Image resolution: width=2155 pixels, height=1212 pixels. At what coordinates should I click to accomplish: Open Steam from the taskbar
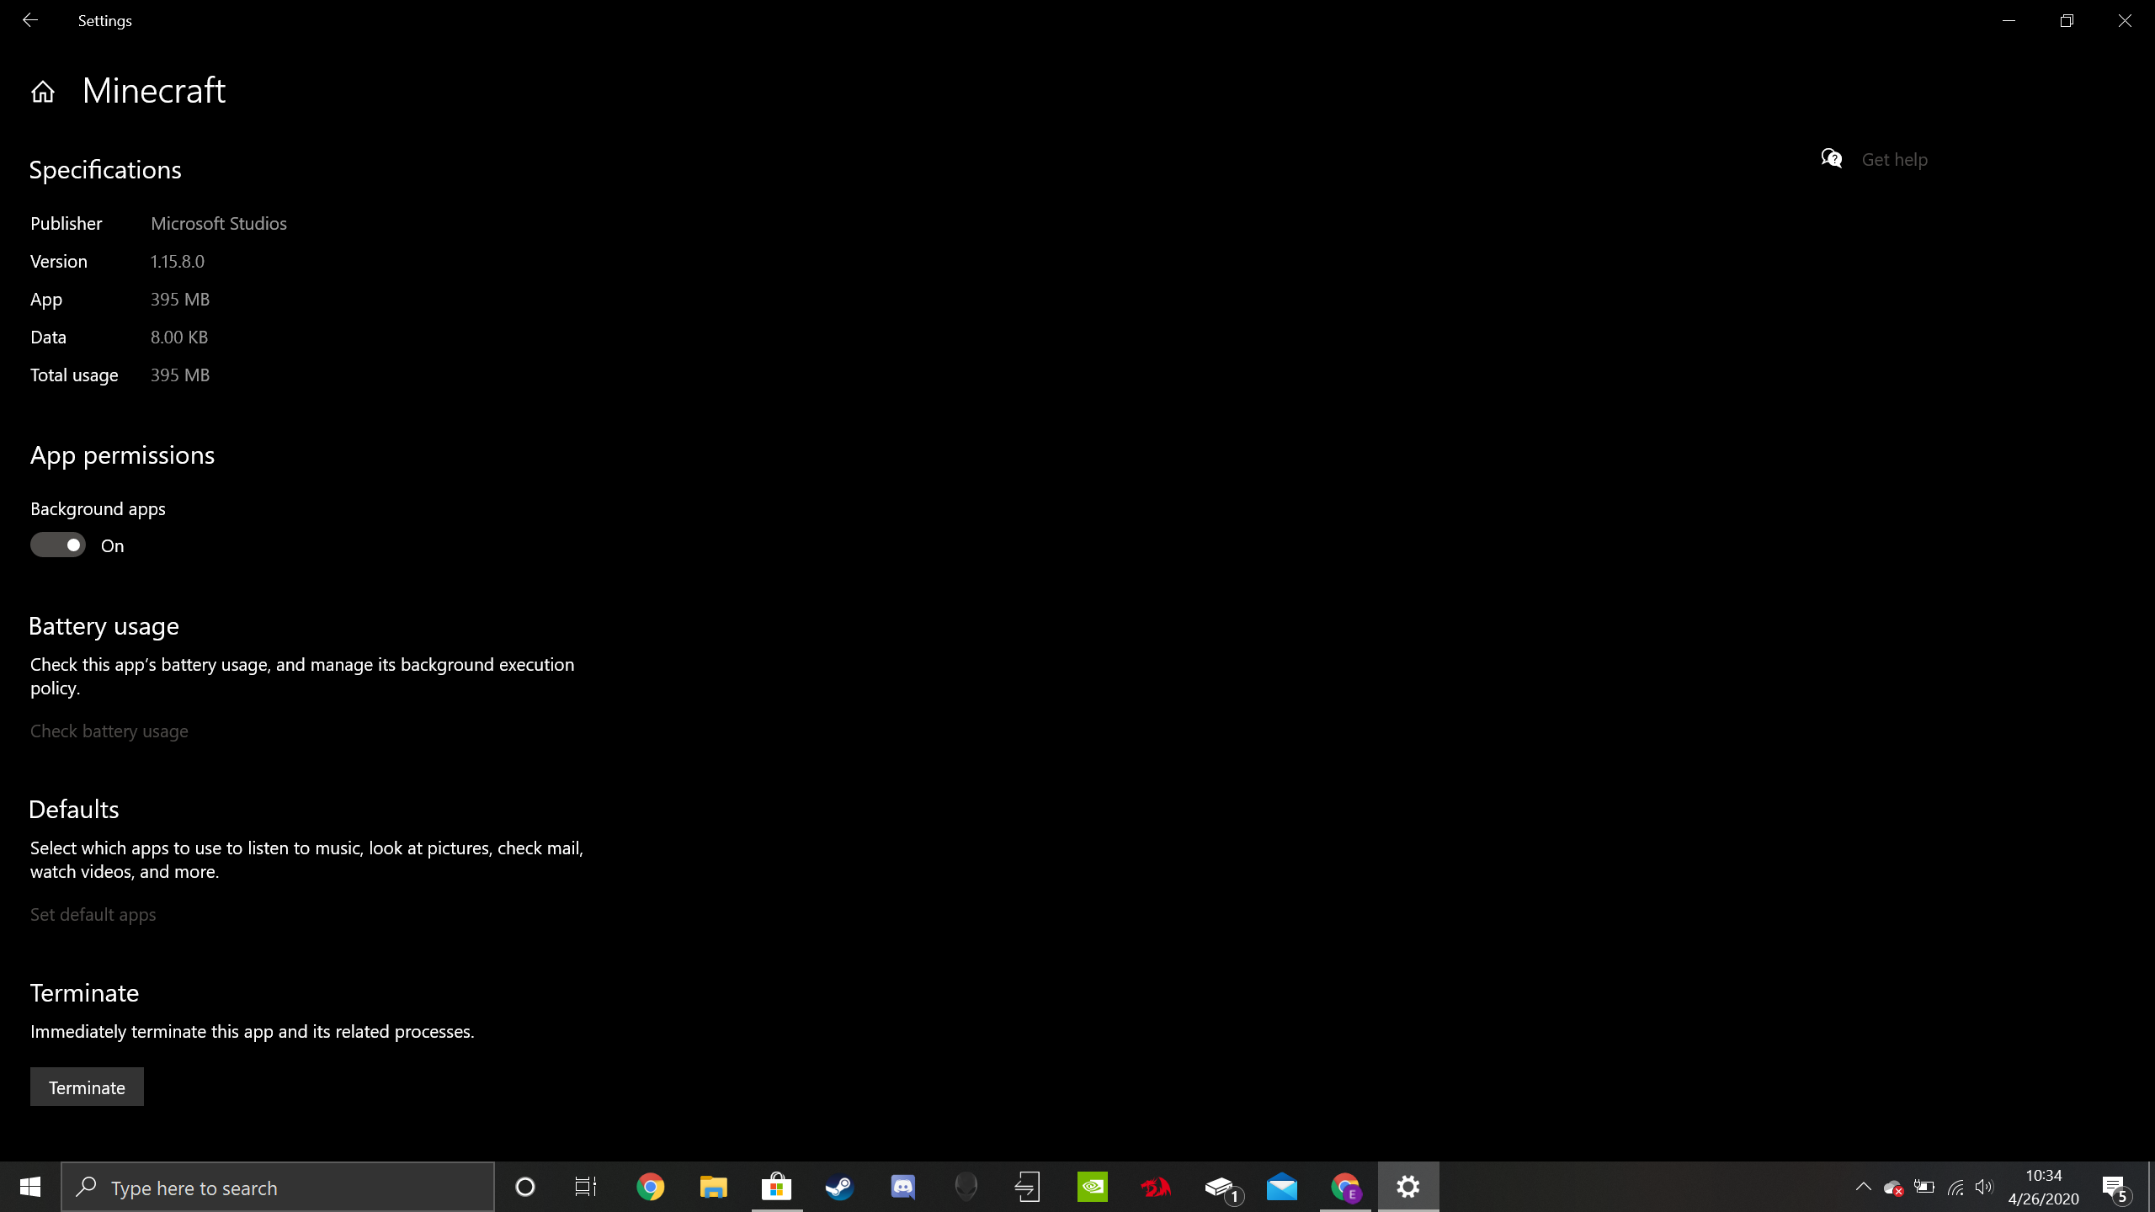tap(839, 1188)
